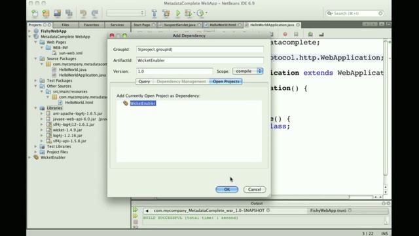Image resolution: width=419 pixels, height=236 pixels.
Task: Select sun-web.xml in the project tree
Action: (71, 53)
